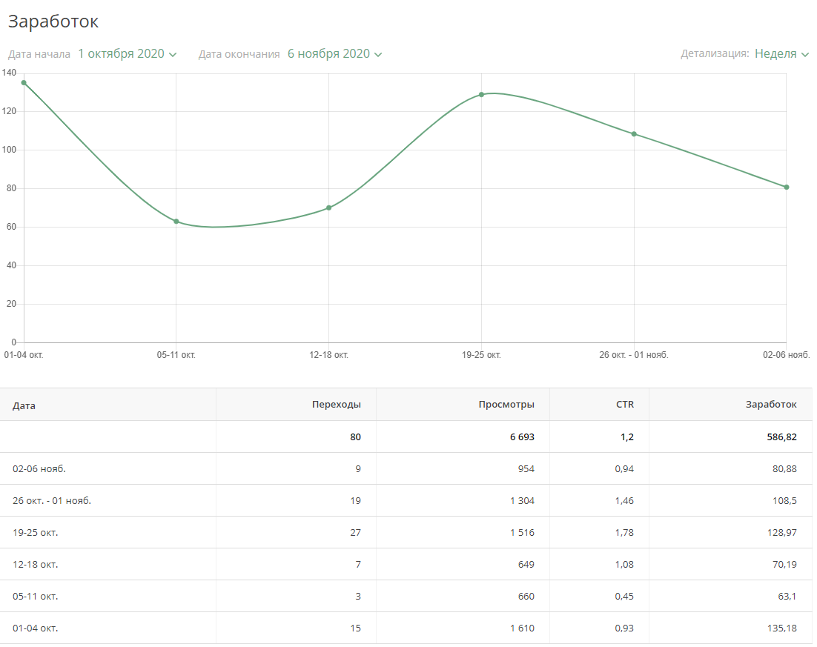
Task: Select the '19-25 окт.' table row
Action: tap(36, 532)
